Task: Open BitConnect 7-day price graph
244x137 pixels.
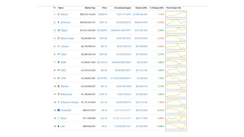Action: coord(176,94)
